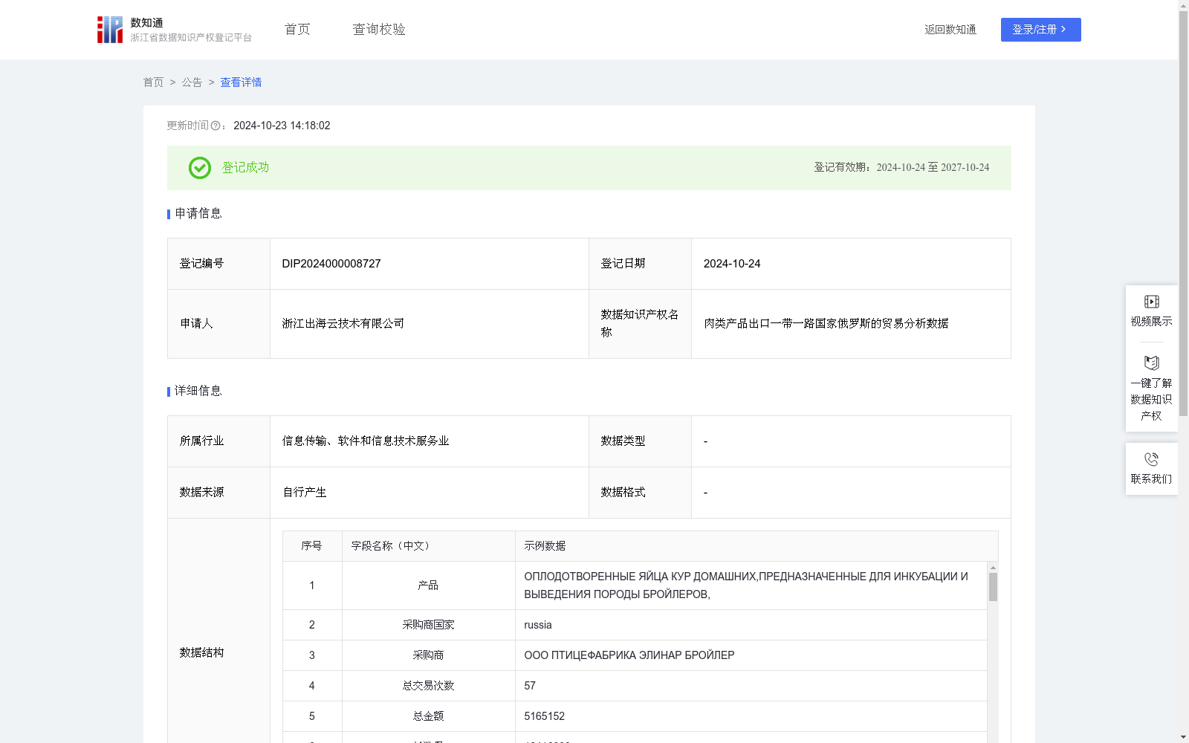Click the 登记日期 label cell

pos(640,264)
